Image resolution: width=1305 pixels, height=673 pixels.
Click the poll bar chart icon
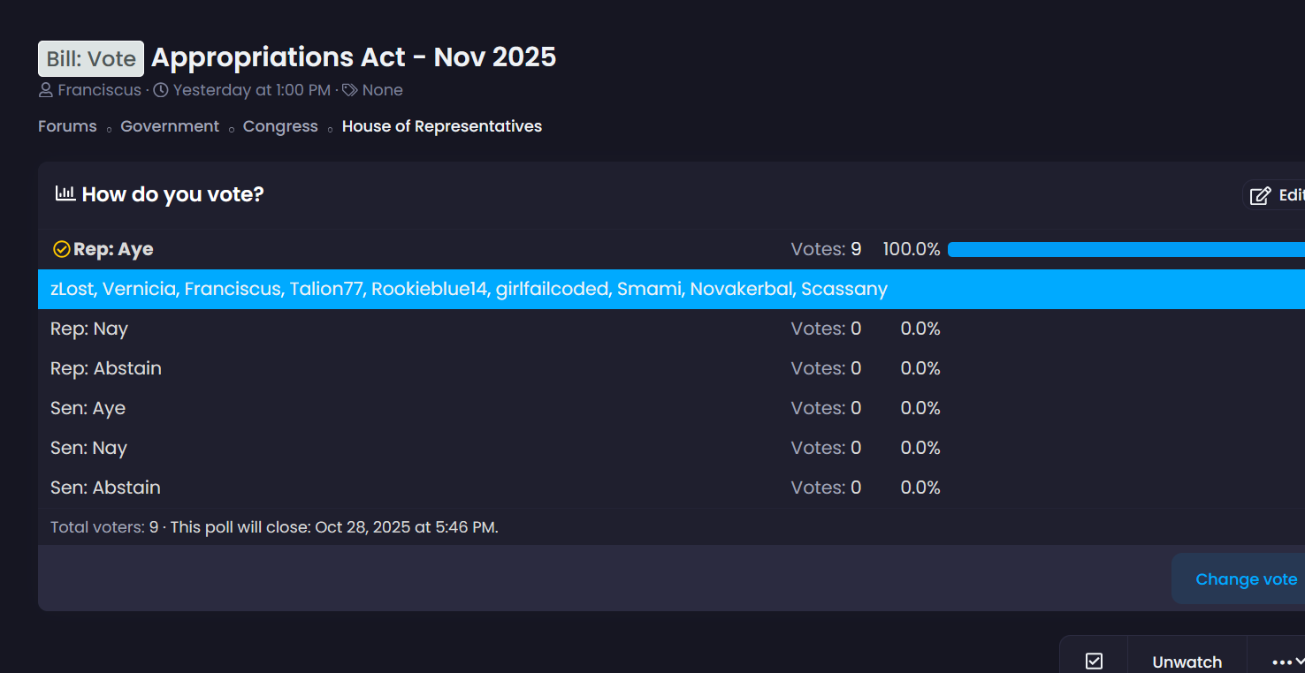(65, 193)
